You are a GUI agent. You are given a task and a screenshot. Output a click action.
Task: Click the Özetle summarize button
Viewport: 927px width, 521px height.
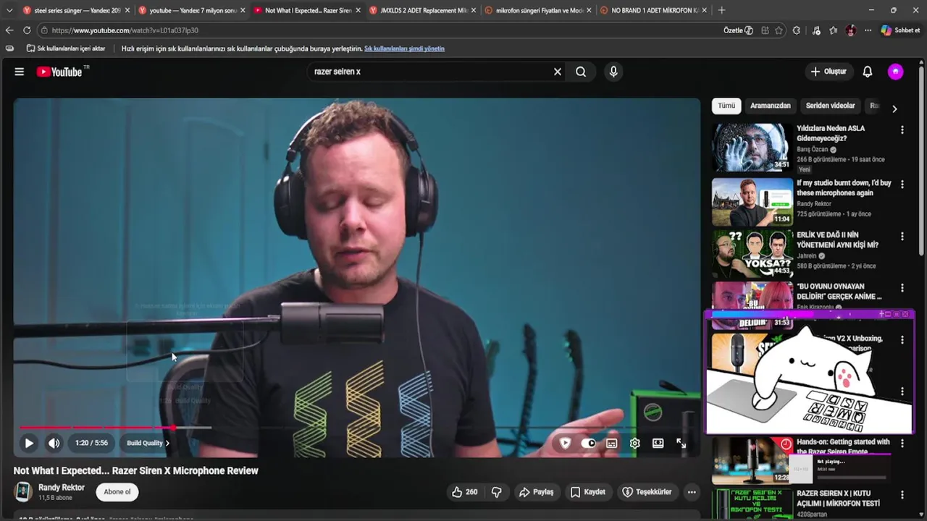click(738, 30)
